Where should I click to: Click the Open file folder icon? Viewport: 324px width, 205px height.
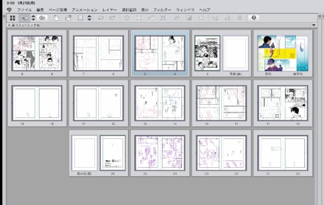(68, 18)
